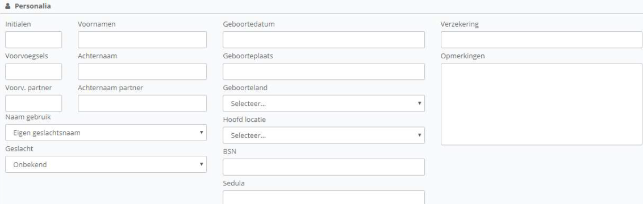Expand the Geslacht dropdown showing Onbekend
Viewport: 643px width, 204px height.
coord(106,164)
